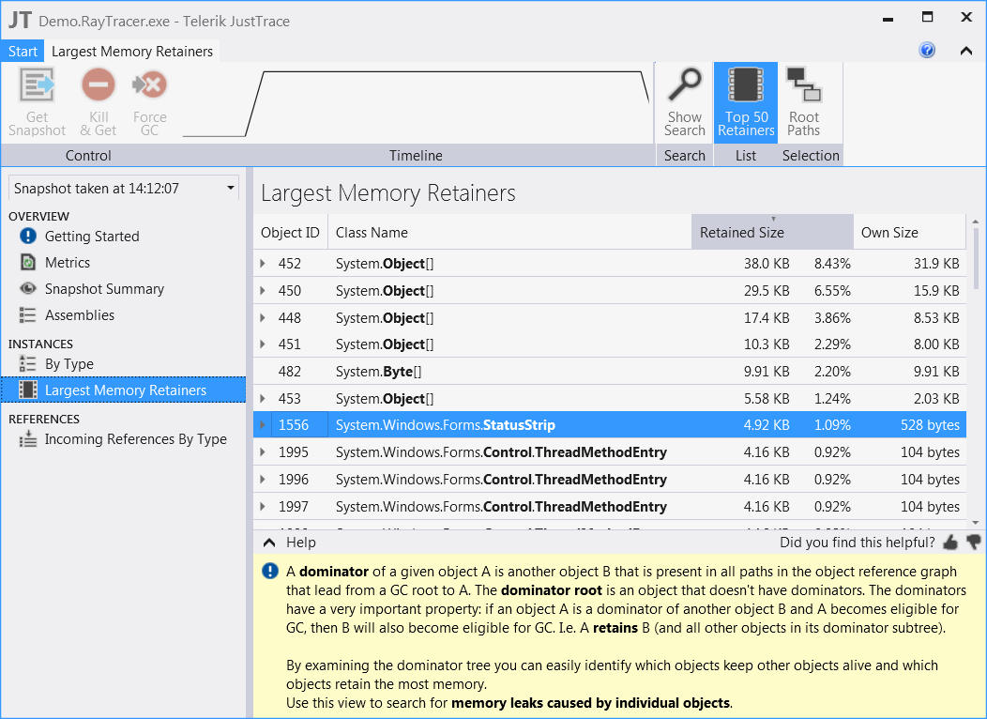Expand the selected StatusStrip row 1556

[263, 425]
